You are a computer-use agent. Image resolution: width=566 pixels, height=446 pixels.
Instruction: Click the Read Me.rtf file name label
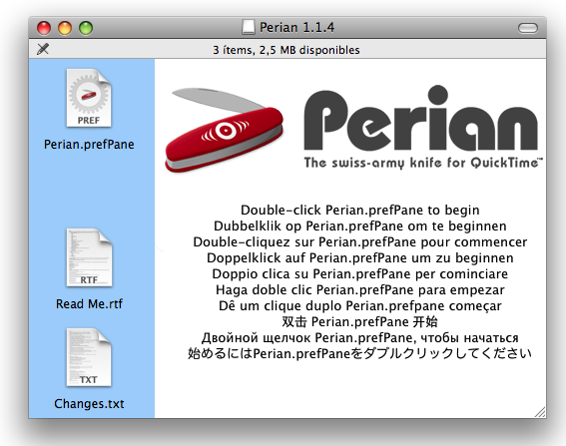(89, 304)
